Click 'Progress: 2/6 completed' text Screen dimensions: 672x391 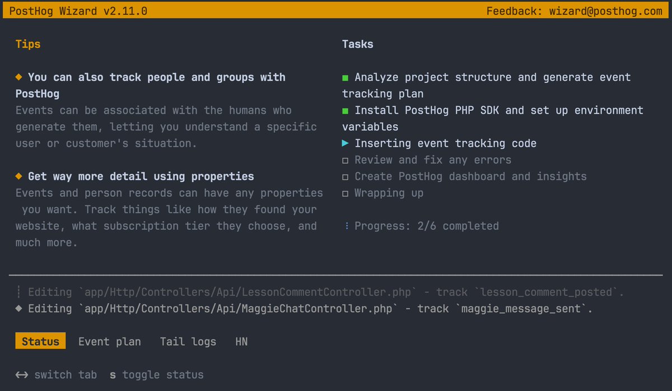click(x=427, y=226)
